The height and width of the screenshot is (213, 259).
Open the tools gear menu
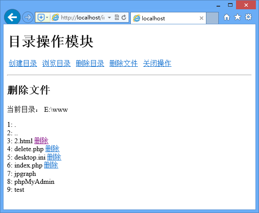click(x=248, y=17)
